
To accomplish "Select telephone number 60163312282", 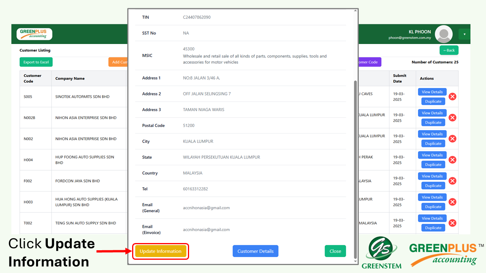I will [196, 189].
